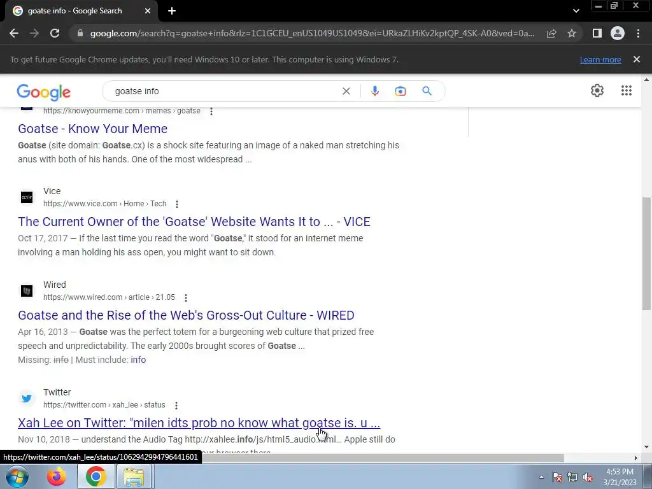The width and height of the screenshot is (652, 489).
Task: Open Know Your Meme result options
Action: 211,111
